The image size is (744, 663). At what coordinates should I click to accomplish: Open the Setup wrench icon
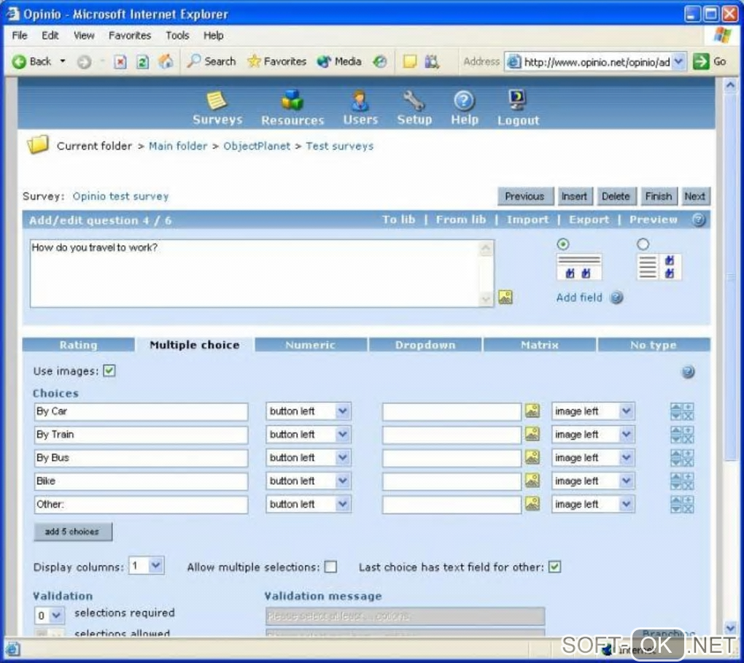414,100
